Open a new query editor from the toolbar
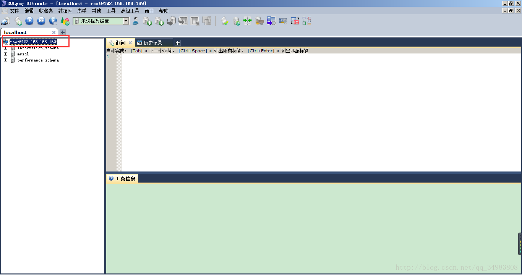Viewport: 522px width, 275px height. point(18,21)
